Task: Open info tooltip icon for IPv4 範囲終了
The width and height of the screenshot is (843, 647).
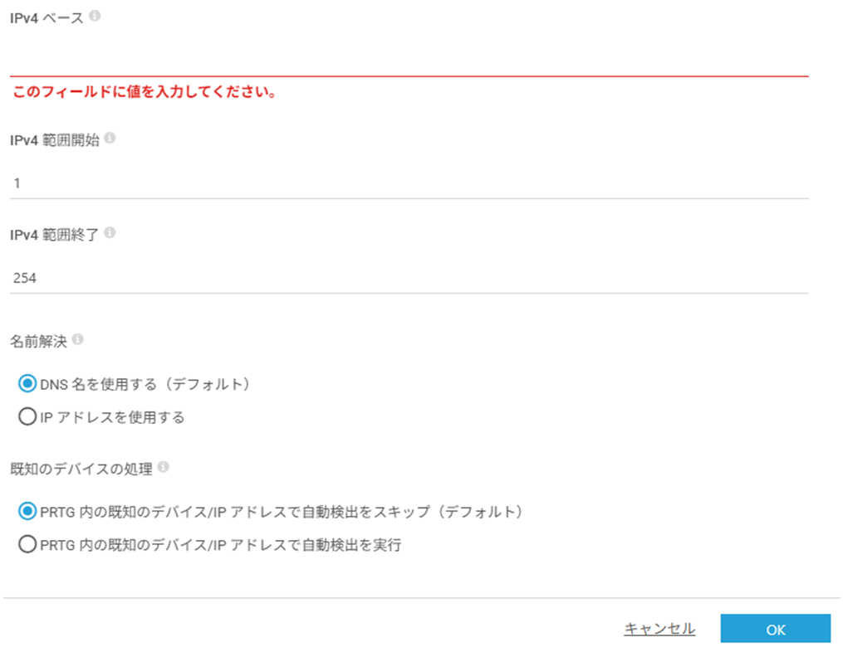Action: [110, 233]
